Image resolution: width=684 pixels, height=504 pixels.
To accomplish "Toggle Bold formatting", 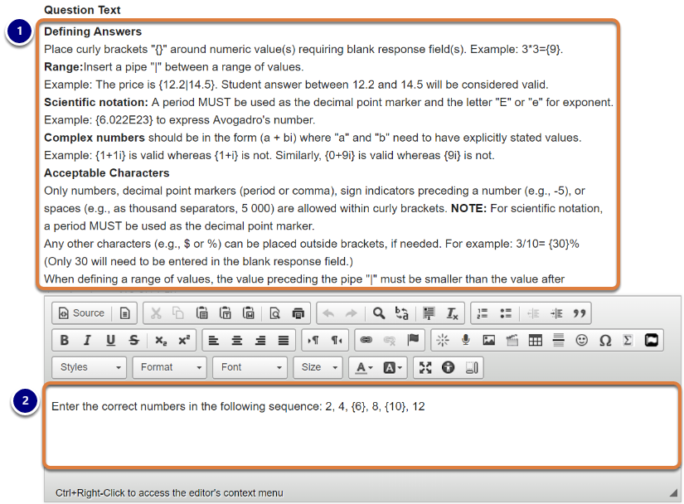I will (x=64, y=340).
